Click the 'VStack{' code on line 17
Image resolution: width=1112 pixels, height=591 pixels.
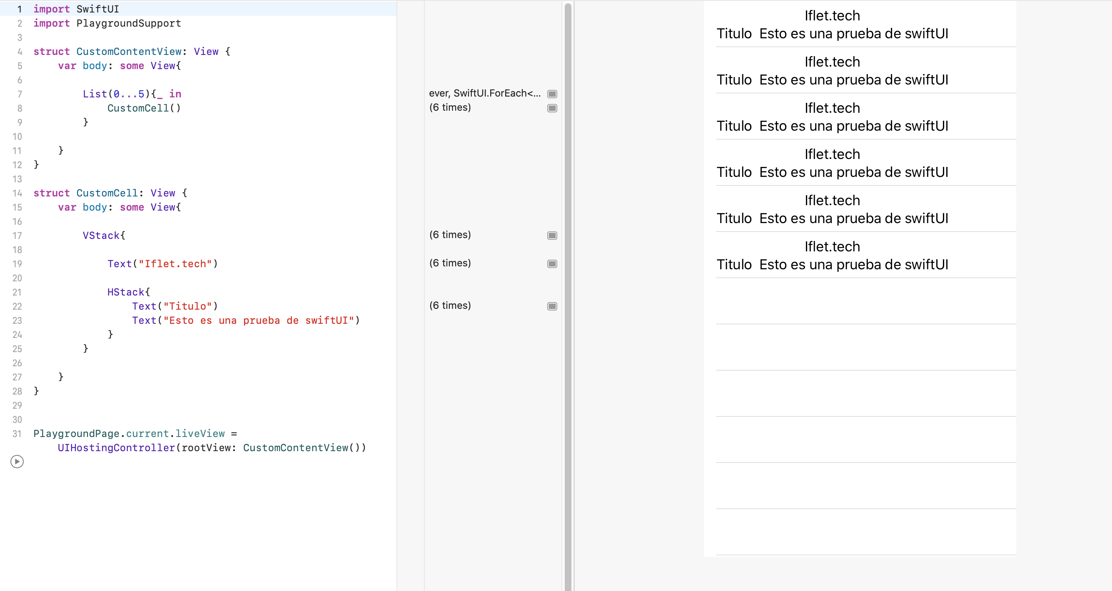point(104,236)
